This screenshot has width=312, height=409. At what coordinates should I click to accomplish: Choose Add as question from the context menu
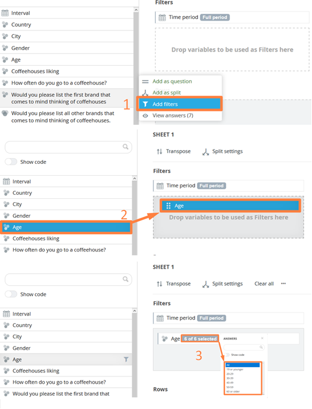point(172,81)
